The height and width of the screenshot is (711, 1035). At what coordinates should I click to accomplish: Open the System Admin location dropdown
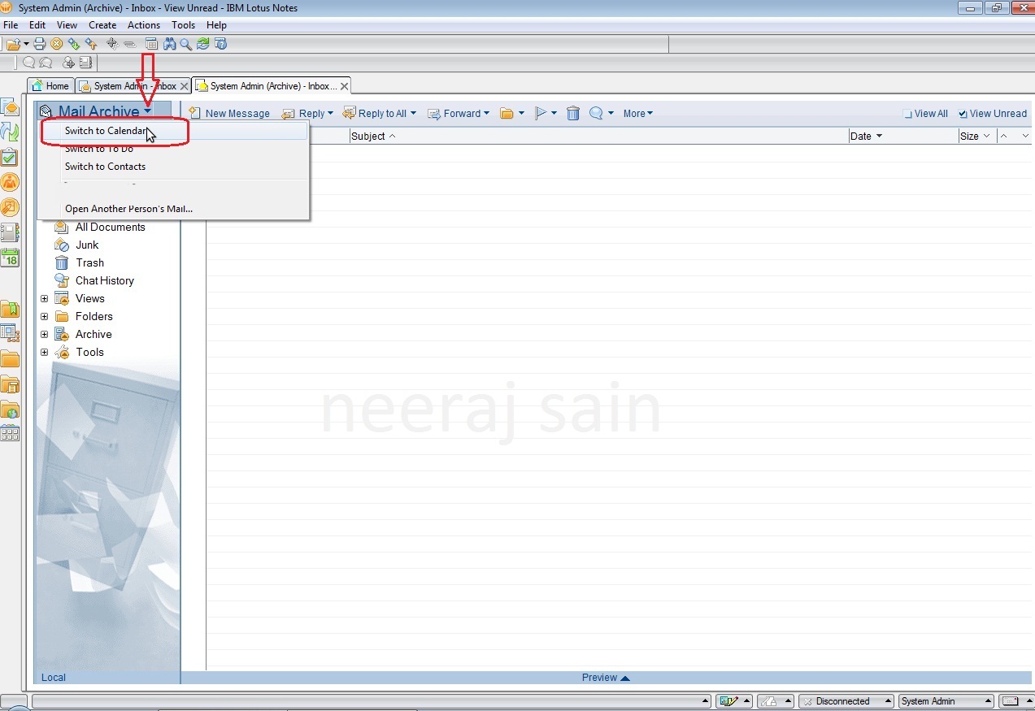tap(989, 701)
